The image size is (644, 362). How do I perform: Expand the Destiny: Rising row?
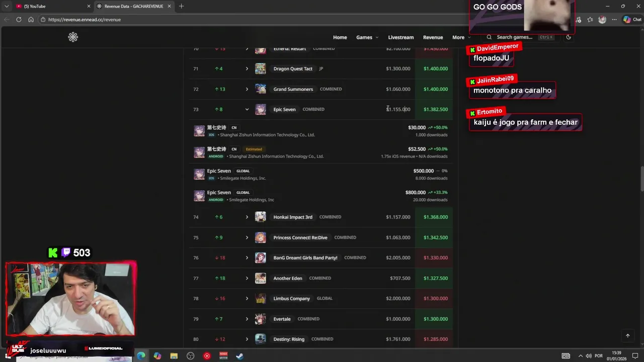click(247, 339)
